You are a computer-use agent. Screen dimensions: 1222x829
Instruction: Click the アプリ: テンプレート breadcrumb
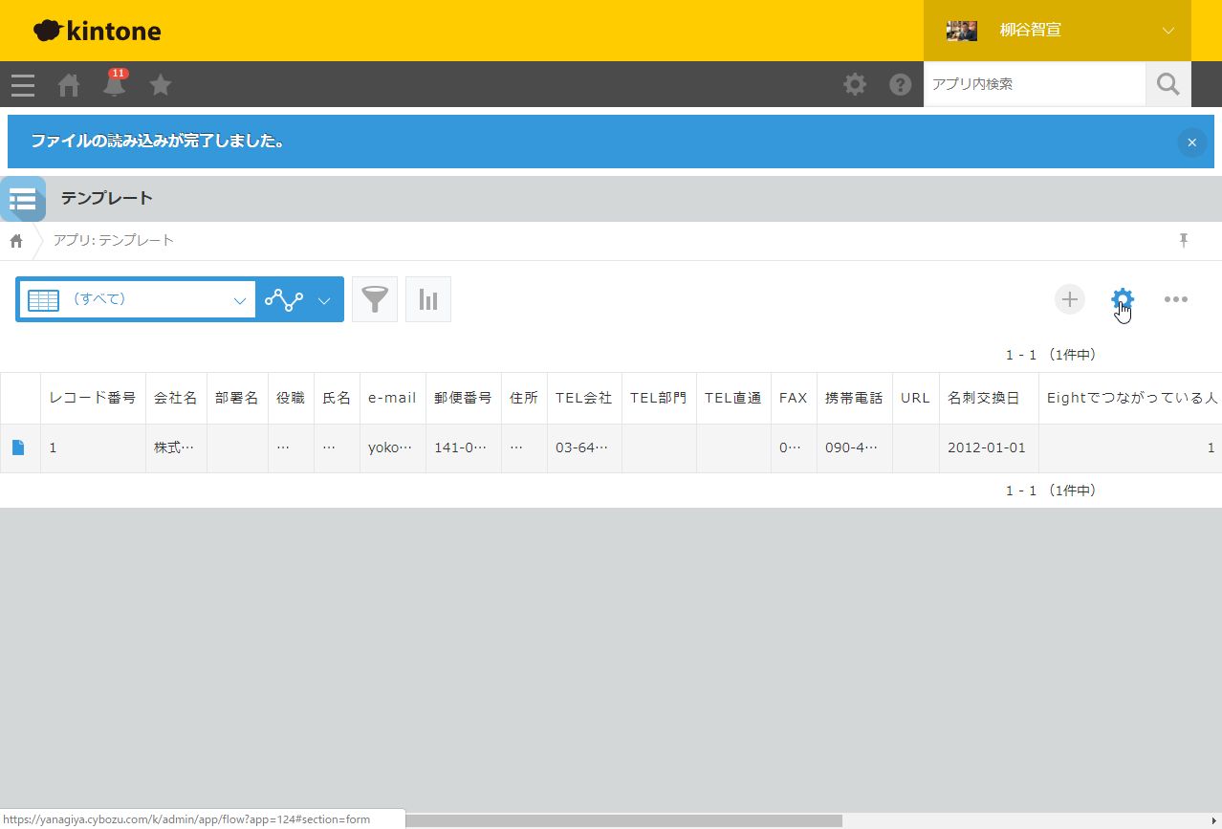coord(114,240)
